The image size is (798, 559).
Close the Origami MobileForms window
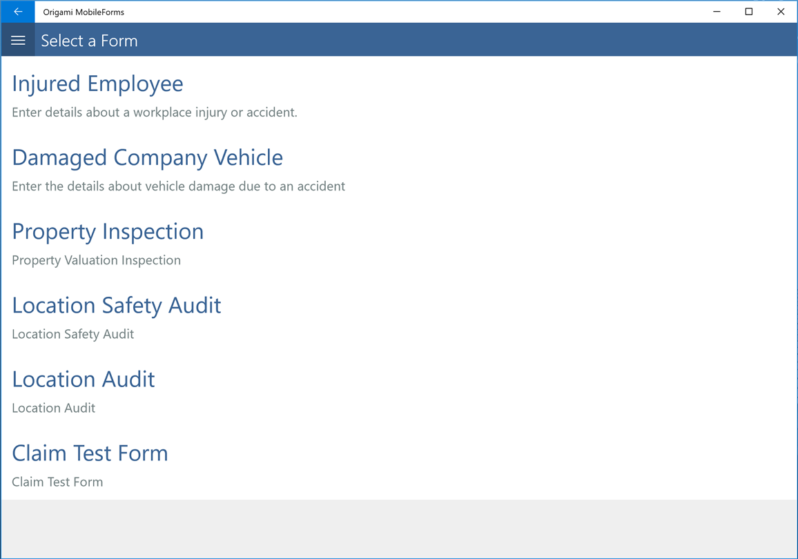point(781,12)
